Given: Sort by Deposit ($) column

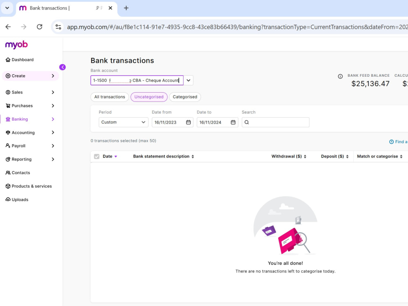Looking at the screenshot, I should pos(335,156).
